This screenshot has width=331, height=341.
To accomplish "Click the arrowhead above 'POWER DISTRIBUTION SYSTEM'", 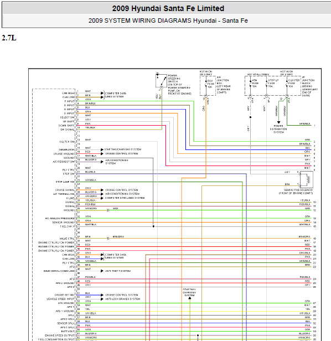I will coord(278,122).
